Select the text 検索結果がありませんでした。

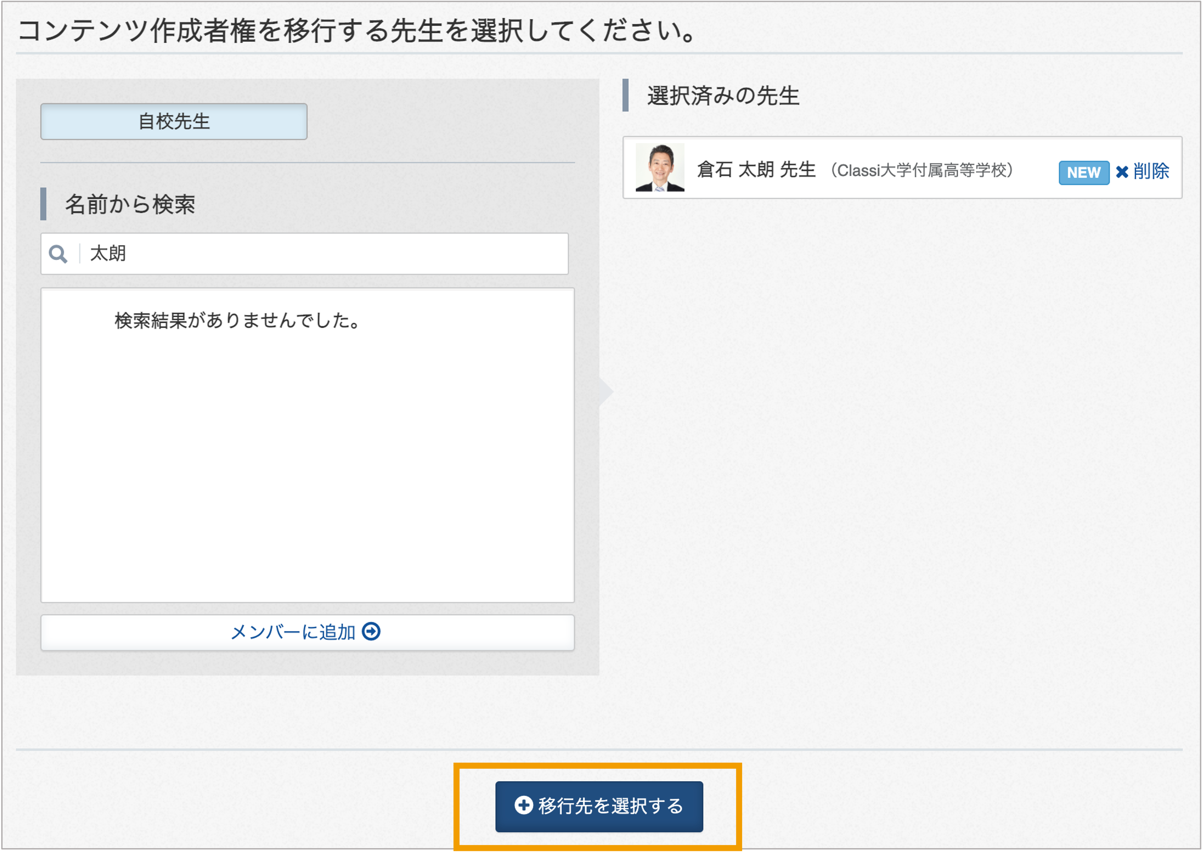[238, 321]
